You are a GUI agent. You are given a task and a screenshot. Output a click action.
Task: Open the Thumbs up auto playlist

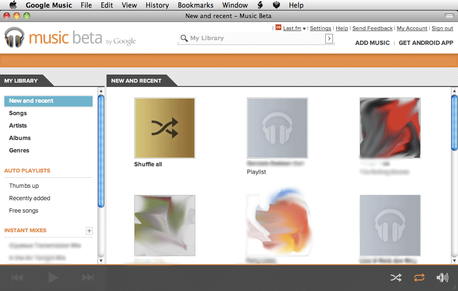point(24,186)
